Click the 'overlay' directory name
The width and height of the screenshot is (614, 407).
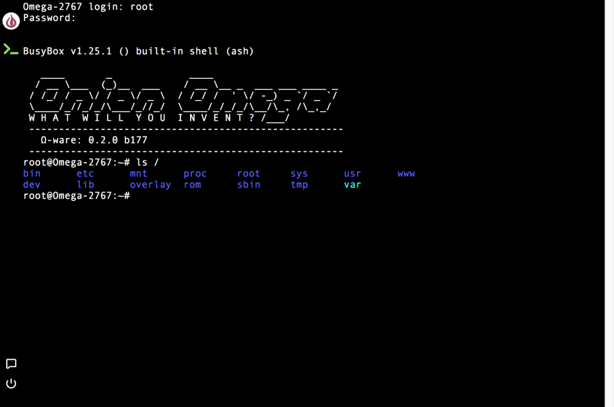click(151, 185)
